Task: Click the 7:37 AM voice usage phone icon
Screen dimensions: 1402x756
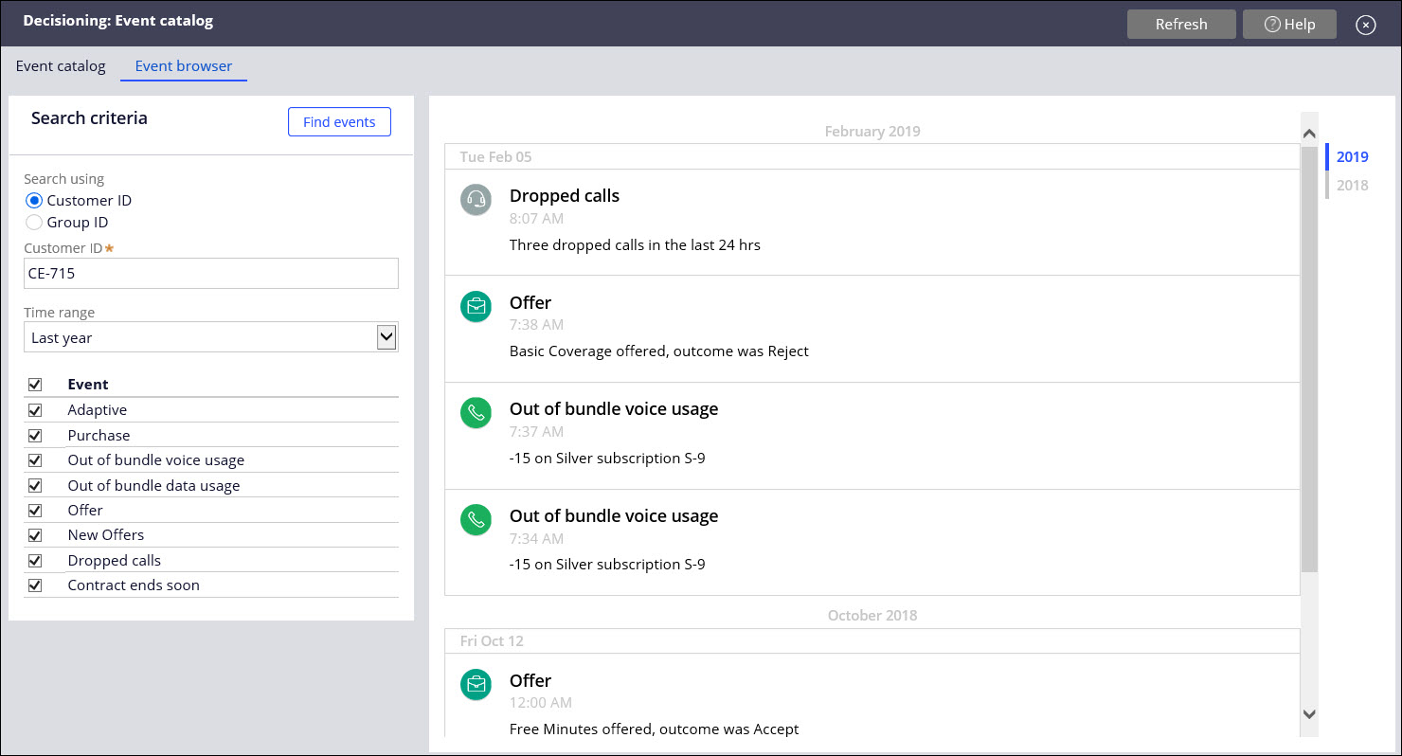Action: (476, 413)
